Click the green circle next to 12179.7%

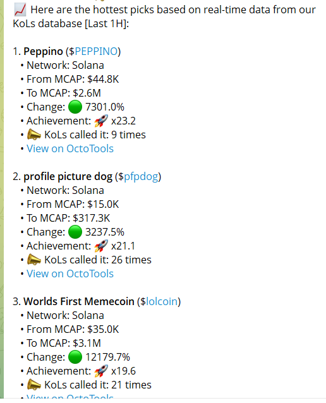click(x=75, y=357)
